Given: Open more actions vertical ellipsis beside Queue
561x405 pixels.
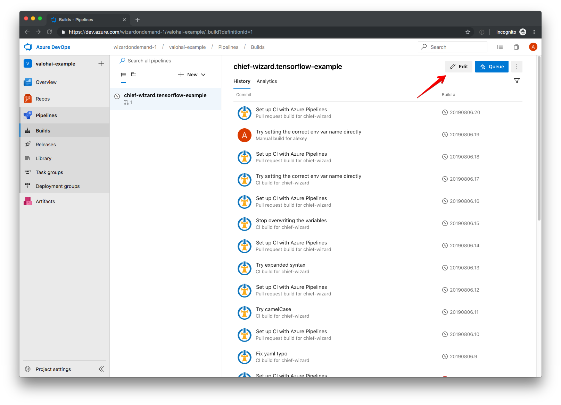Looking at the screenshot, I should tap(517, 67).
